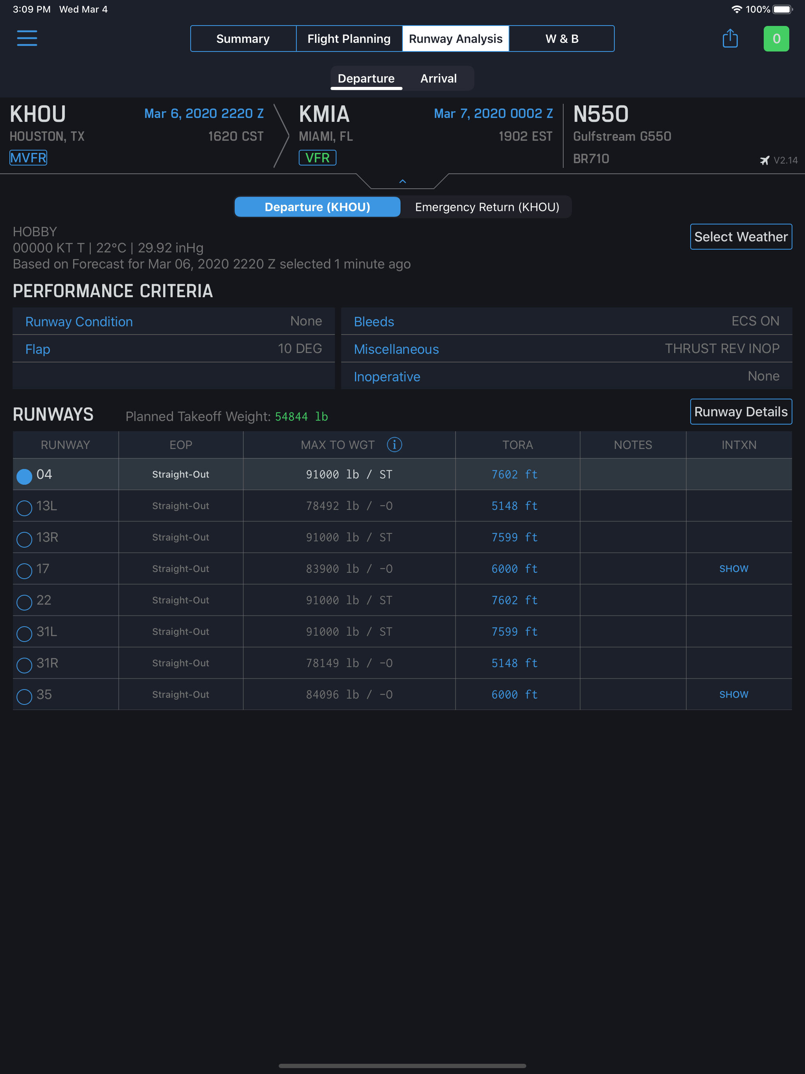
Task: Open the Runway Condition selector
Action: tap(79, 321)
